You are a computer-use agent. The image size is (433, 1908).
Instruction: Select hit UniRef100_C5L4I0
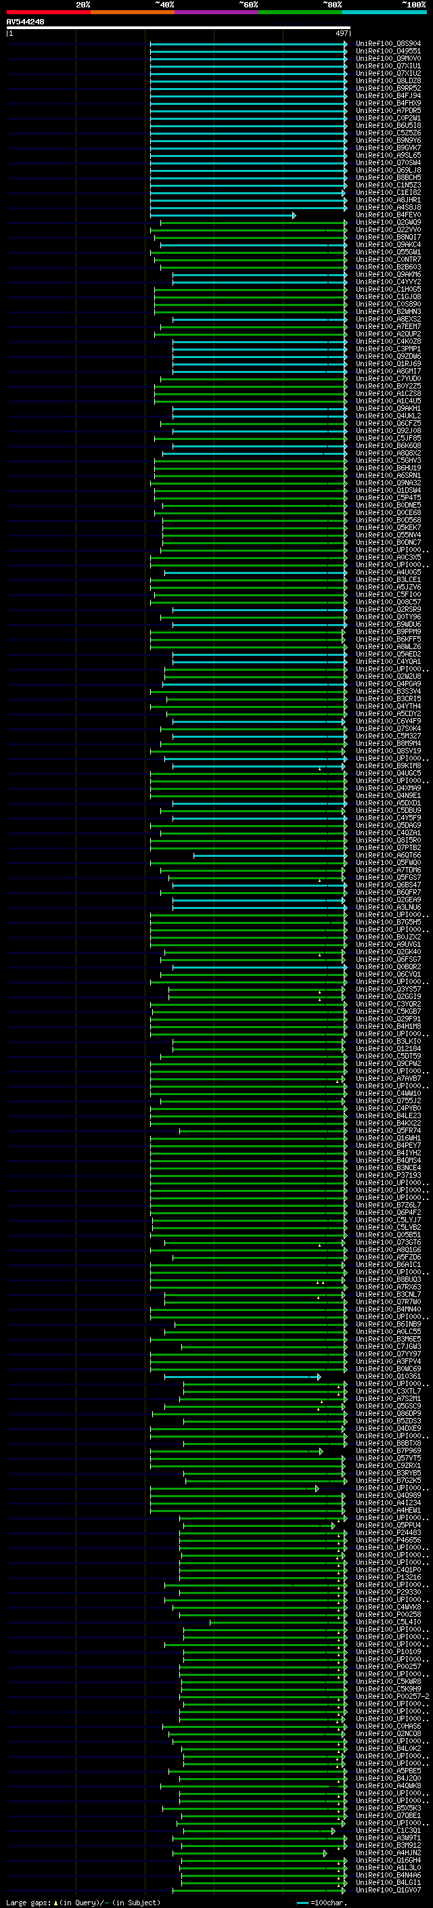388,1621
